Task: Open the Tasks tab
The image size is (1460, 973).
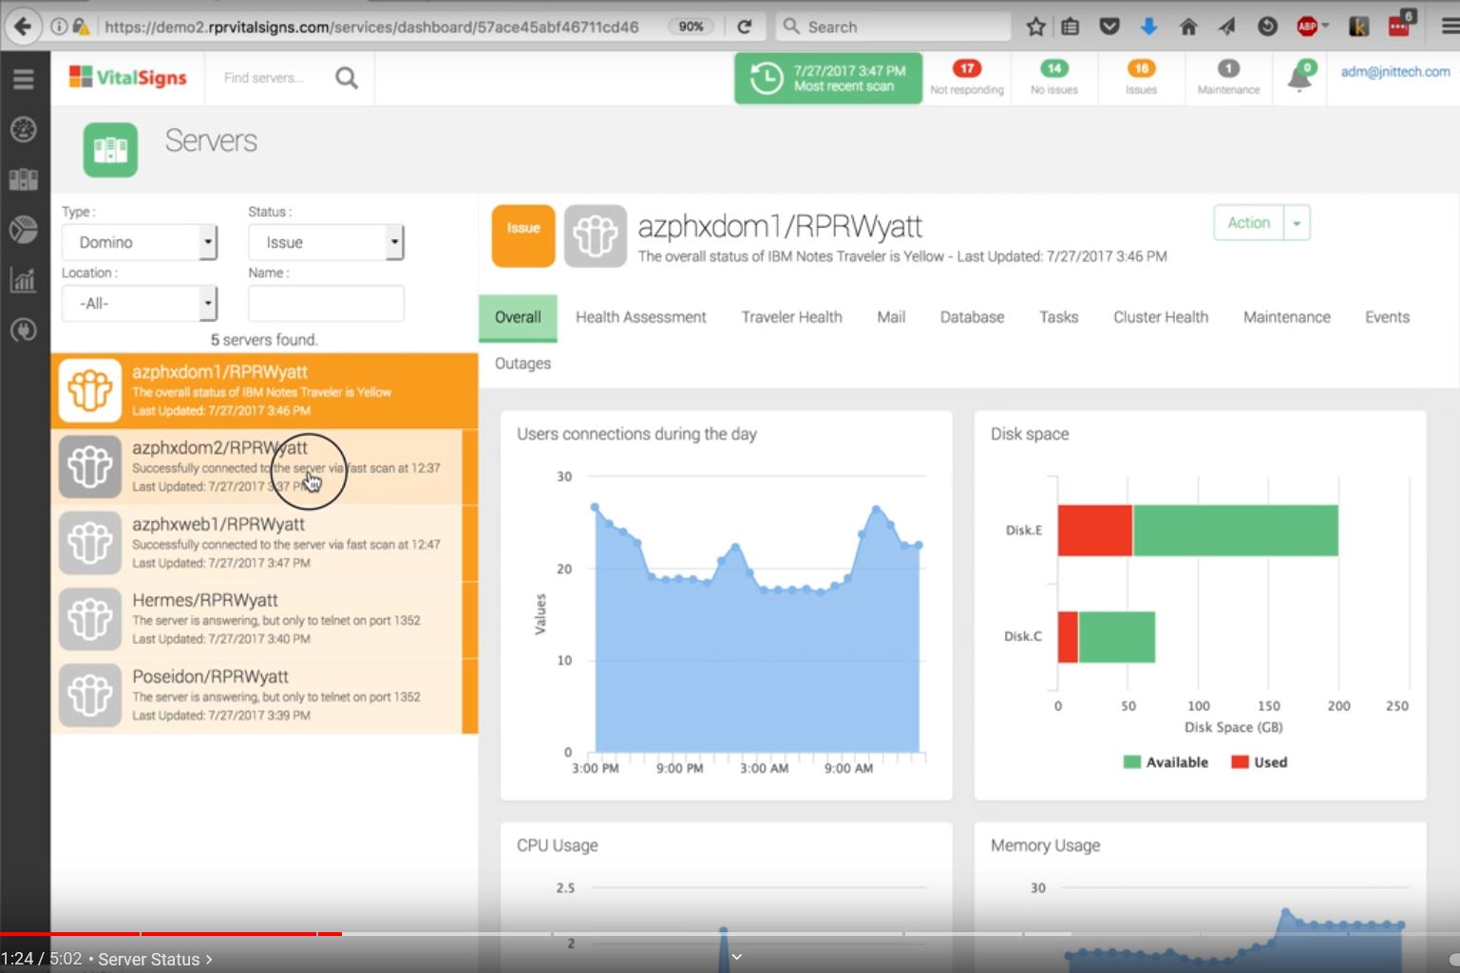Action: point(1058,317)
